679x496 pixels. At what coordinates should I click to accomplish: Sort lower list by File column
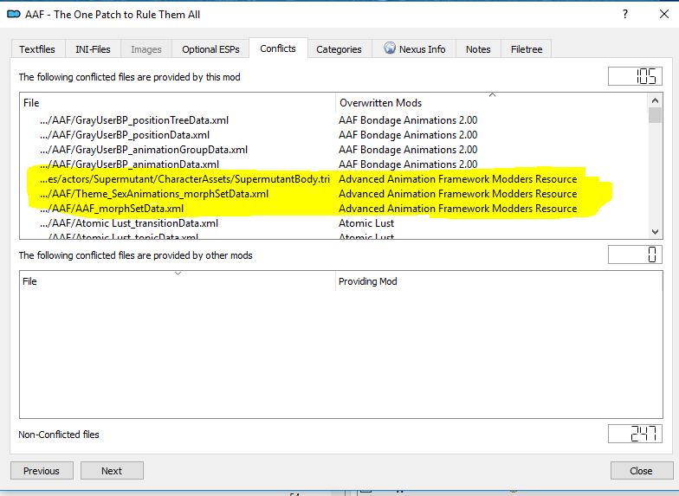click(x=178, y=281)
